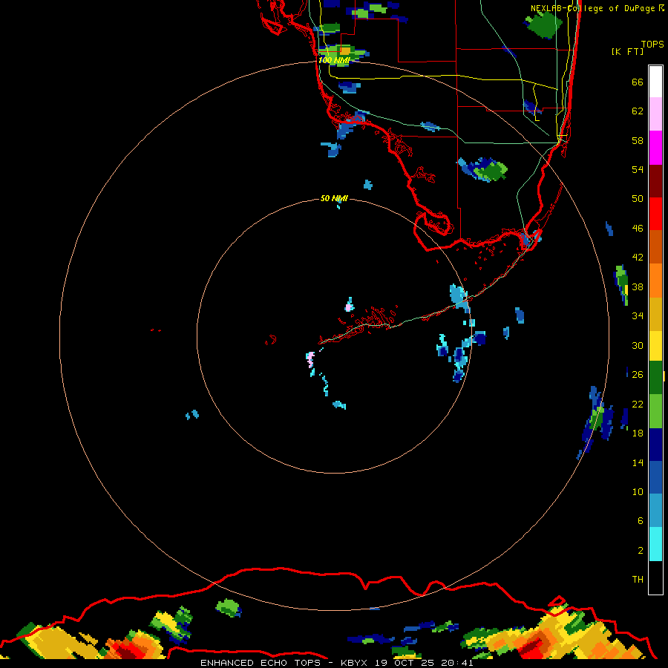
Task: Click the yellow 34 kft legend swatch
Action: [x=655, y=346]
